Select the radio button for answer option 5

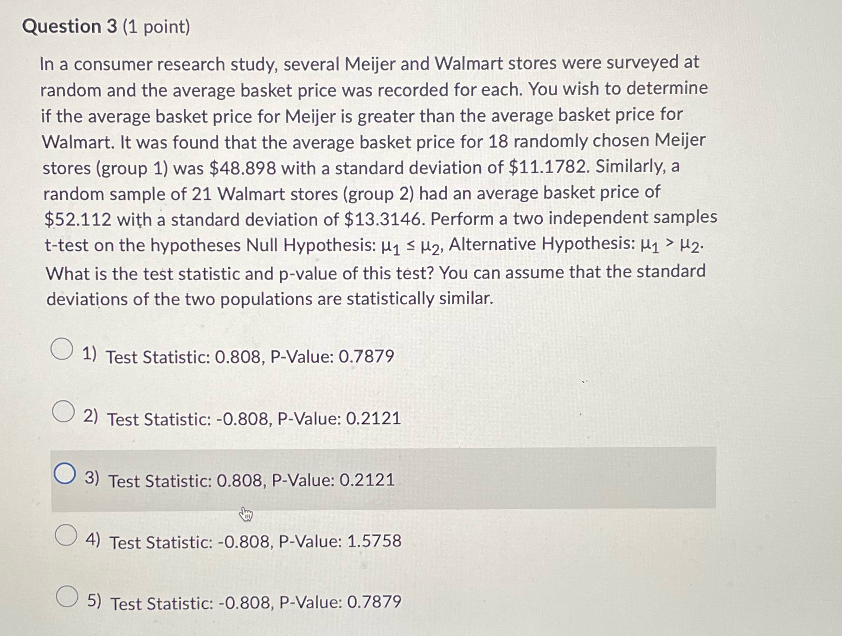point(68,597)
